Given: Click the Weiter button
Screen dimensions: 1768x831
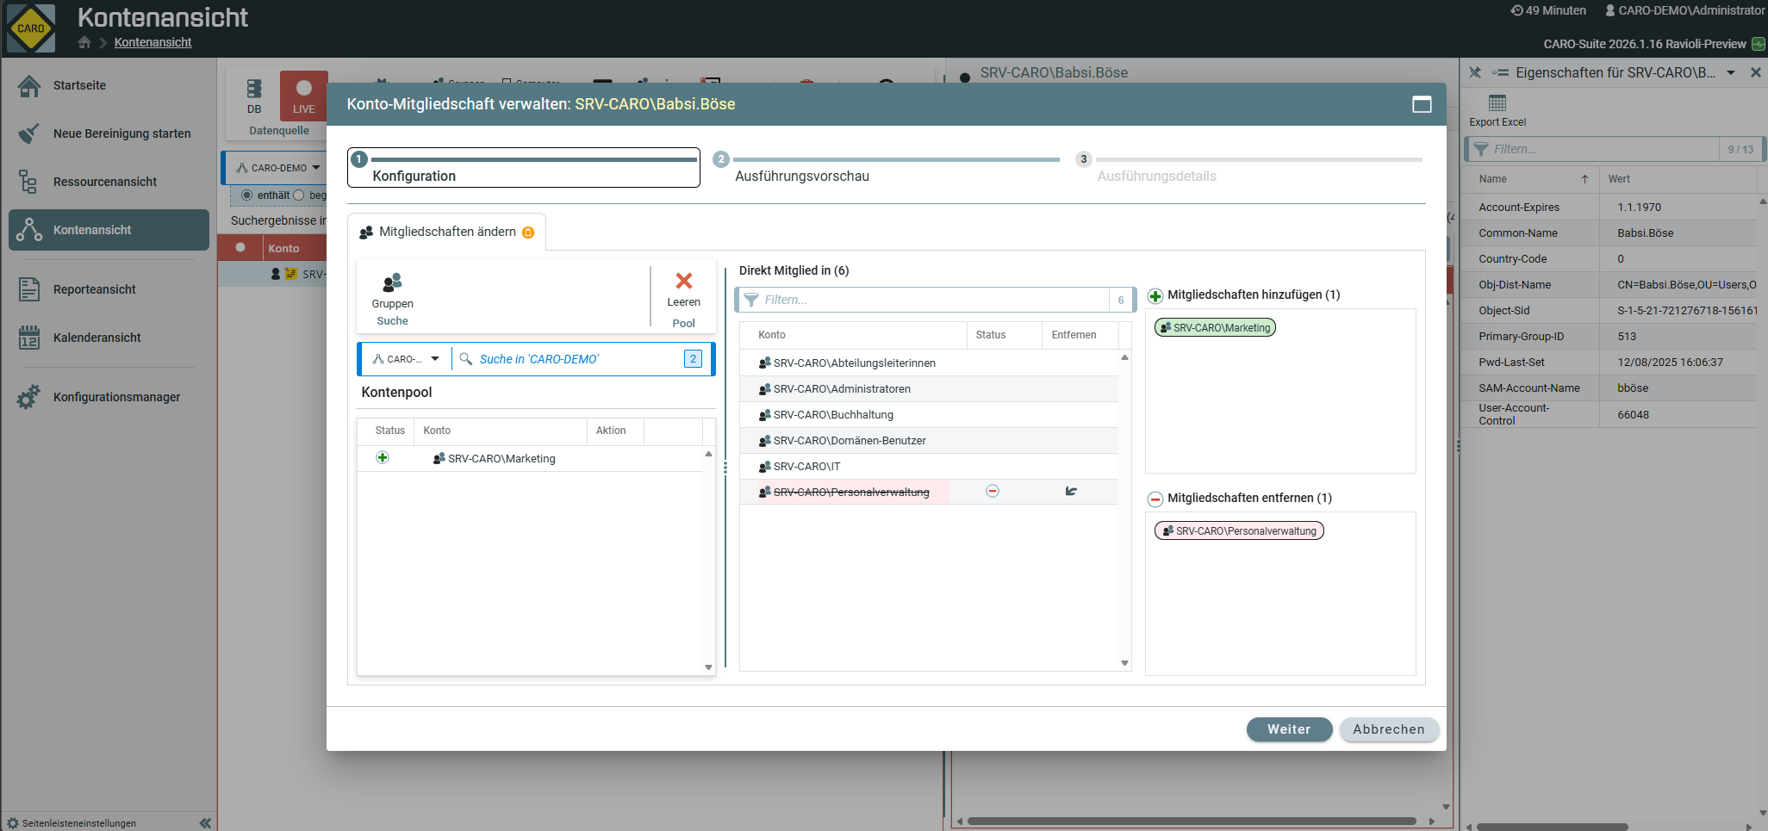Looking at the screenshot, I should (1288, 729).
